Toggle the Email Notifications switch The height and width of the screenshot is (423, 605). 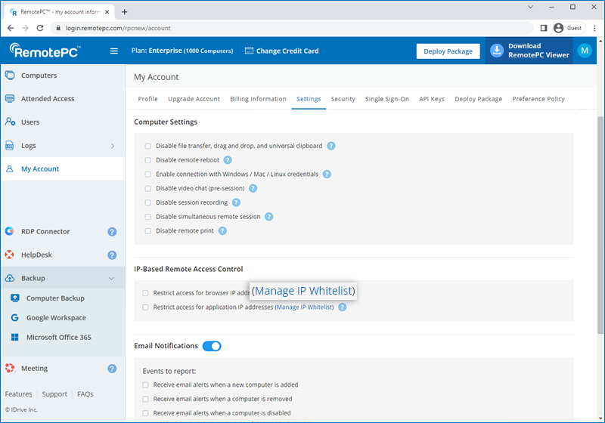click(212, 346)
